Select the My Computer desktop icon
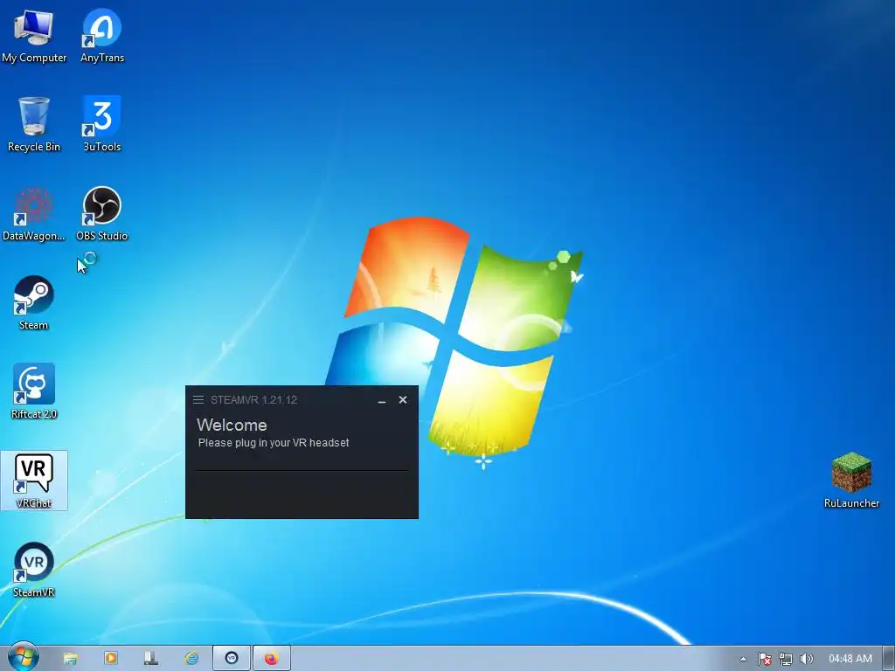 34,37
